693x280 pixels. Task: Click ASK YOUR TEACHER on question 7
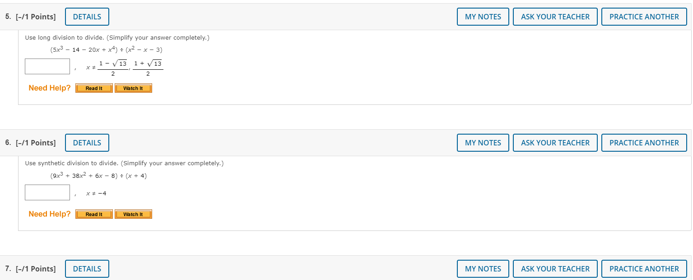click(555, 269)
